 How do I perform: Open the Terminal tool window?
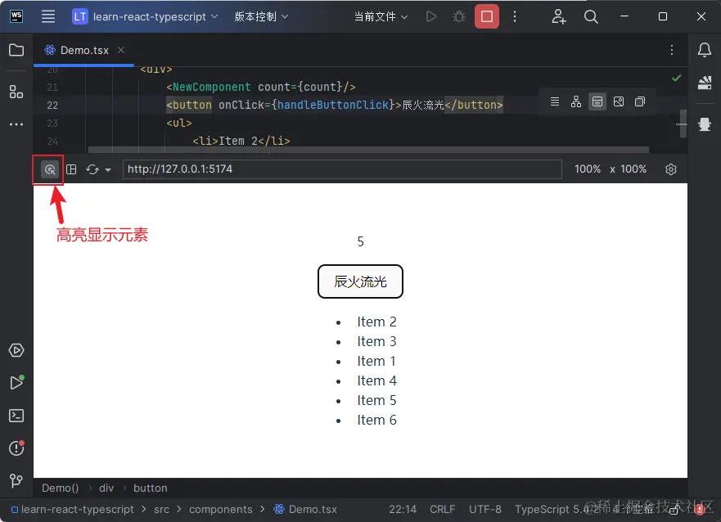click(16, 416)
